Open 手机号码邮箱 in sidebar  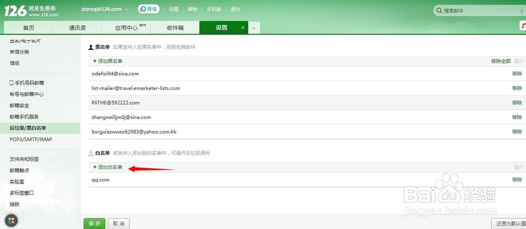click(27, 83)
